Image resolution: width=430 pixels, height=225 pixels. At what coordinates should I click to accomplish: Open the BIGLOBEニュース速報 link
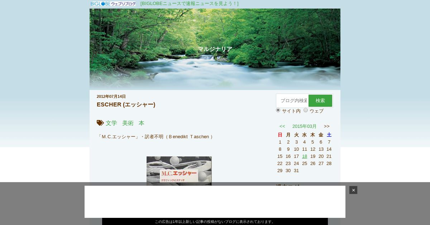pos(189,4)
